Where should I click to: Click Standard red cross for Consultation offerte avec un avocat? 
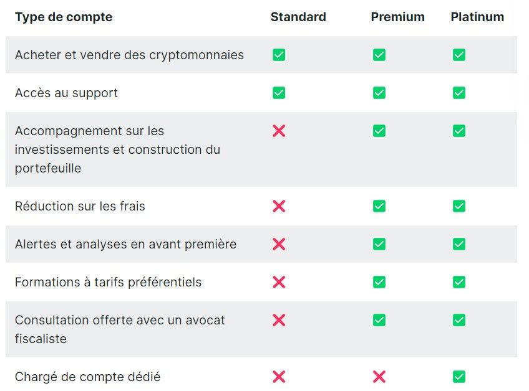pos(279,320)
